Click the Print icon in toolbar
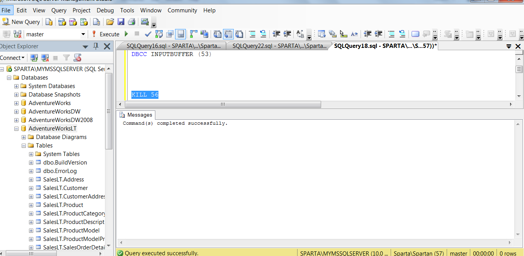The image size is (524, 256). [x=132, y=22]
